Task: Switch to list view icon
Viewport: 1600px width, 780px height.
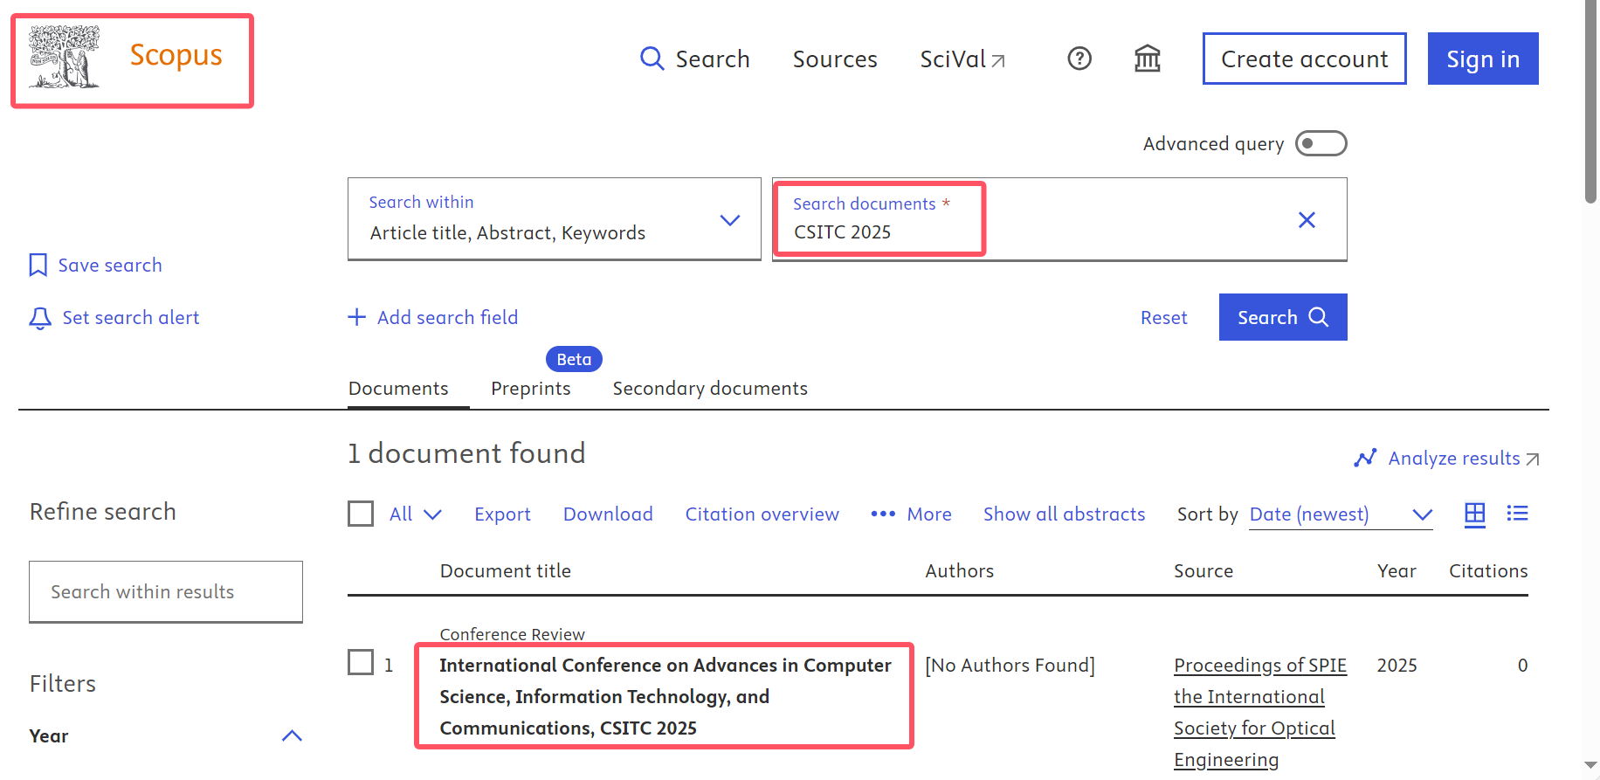Action: point(1517,514)
